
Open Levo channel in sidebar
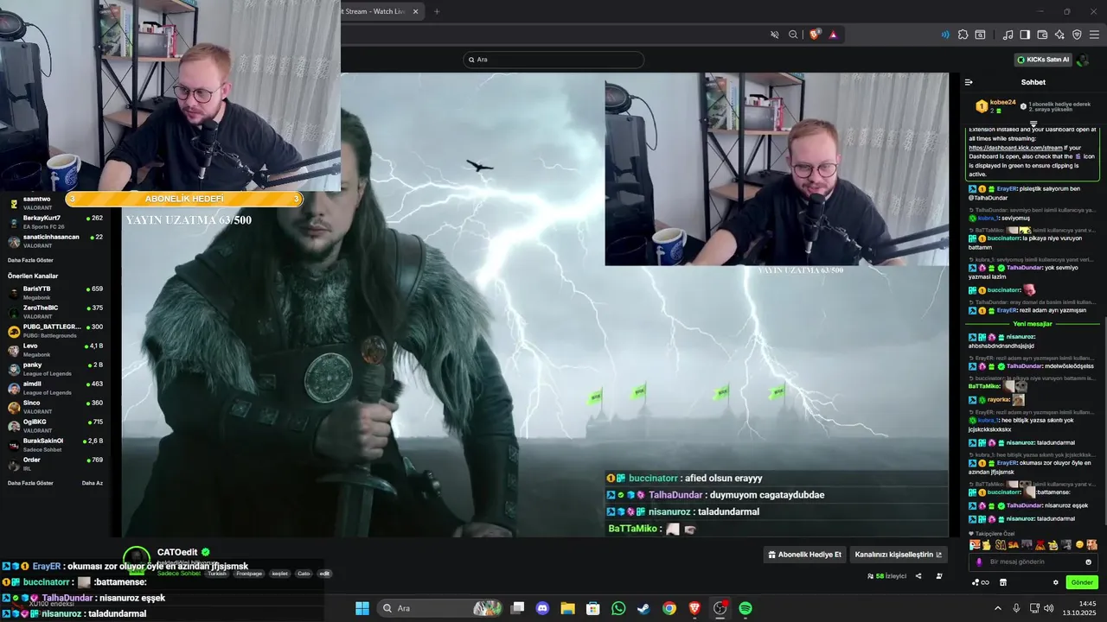click(x=55, y=350)
